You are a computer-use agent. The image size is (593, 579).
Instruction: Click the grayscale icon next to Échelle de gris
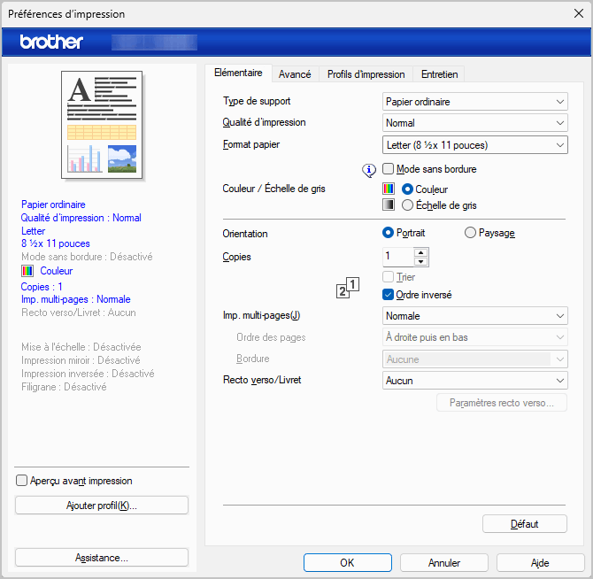click(389, 205)
